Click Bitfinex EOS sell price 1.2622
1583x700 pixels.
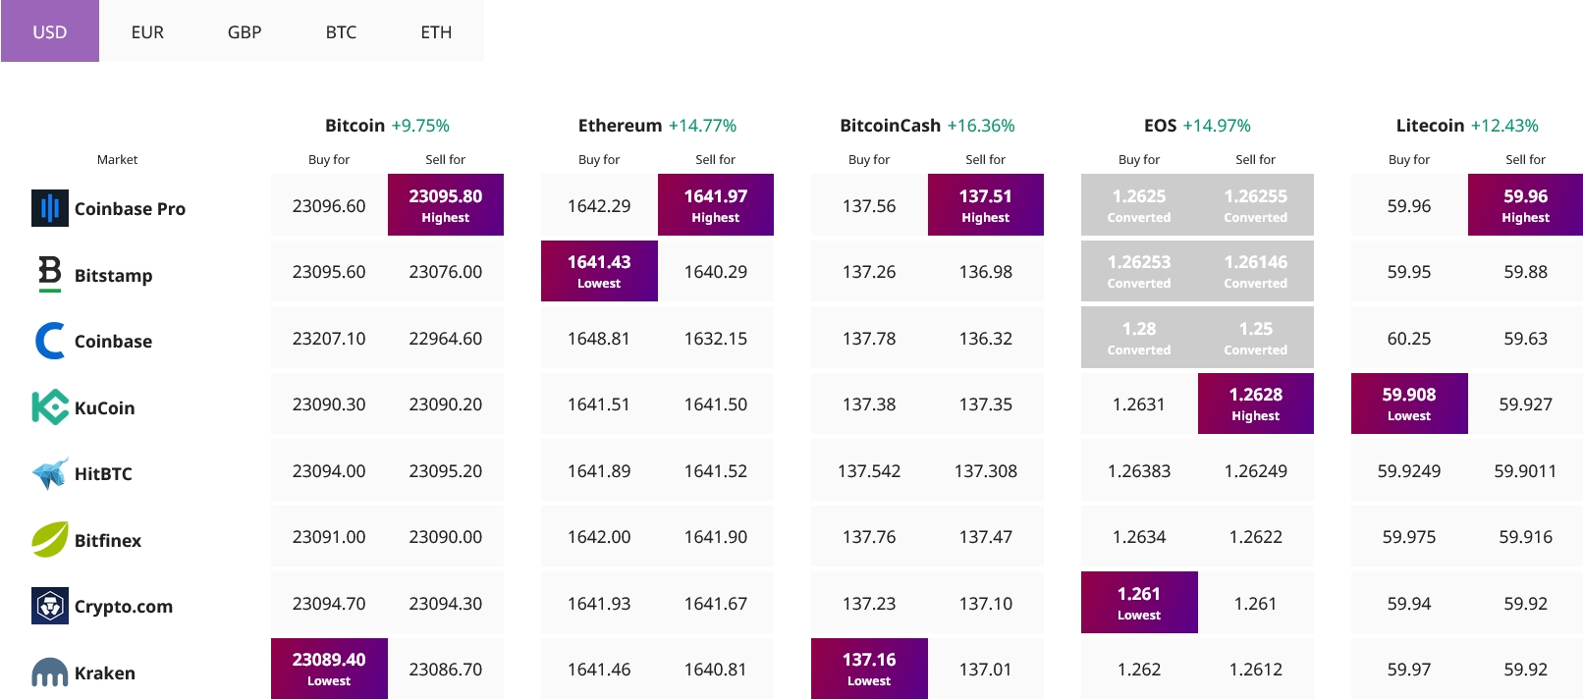(1256, 536)
